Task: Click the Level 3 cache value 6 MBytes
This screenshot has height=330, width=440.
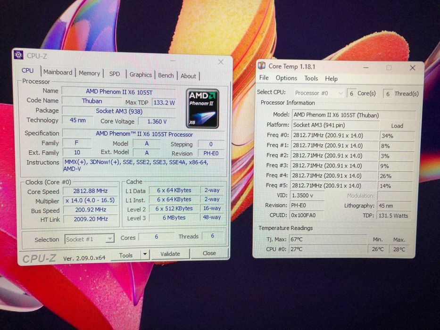Action: pyautogui.click(x=174, y=217)
